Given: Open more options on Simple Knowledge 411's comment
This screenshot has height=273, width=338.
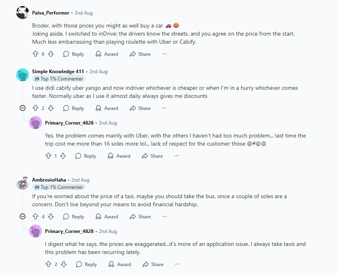Looking at the screenshot, I should [x=164, y=108].
